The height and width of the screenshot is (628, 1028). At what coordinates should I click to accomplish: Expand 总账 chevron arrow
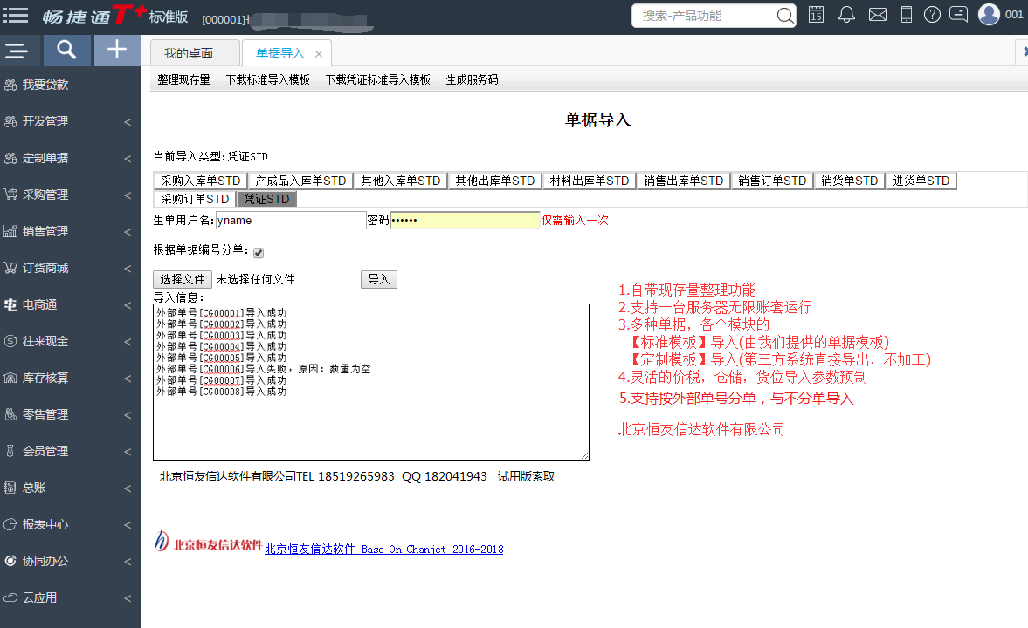pos(128,488)
